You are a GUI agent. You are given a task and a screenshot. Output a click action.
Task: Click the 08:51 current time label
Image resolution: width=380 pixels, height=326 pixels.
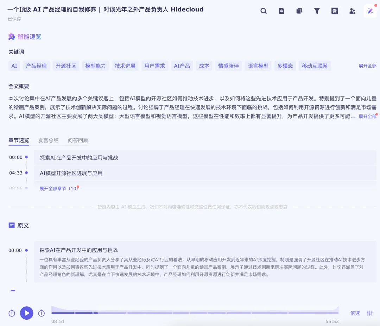[x=58, y=321]
